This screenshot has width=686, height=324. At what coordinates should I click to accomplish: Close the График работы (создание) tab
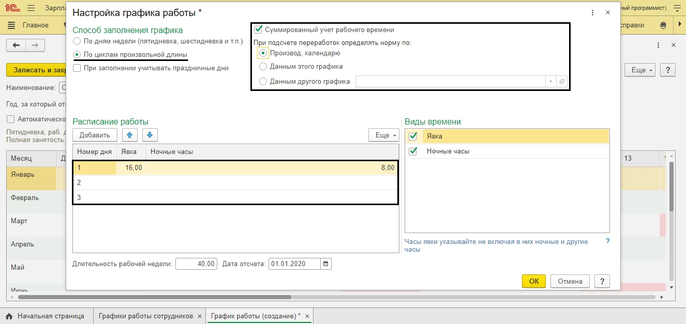pyautogui.click(x=307, y=316)
